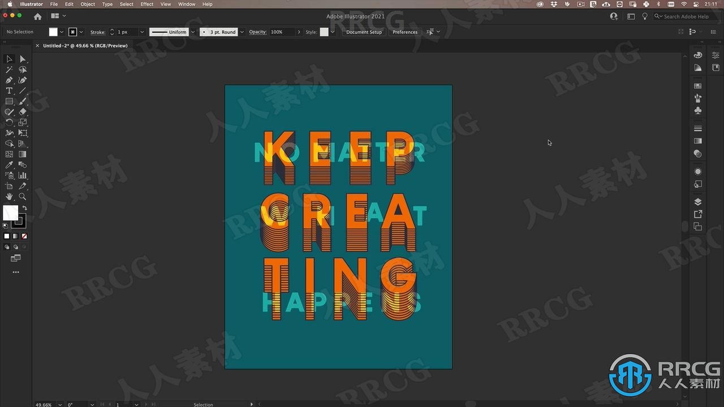Screen dimensions: 724x407
Task: Select the Eraser tool
Action: coord(23,112)
